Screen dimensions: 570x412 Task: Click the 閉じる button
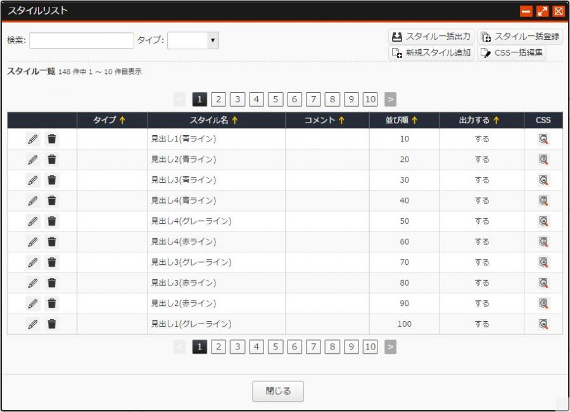(278, 391)
